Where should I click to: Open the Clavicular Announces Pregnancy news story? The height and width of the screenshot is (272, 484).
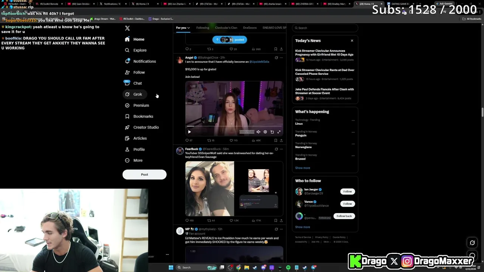pyautogui.click(x=324, y=55)
